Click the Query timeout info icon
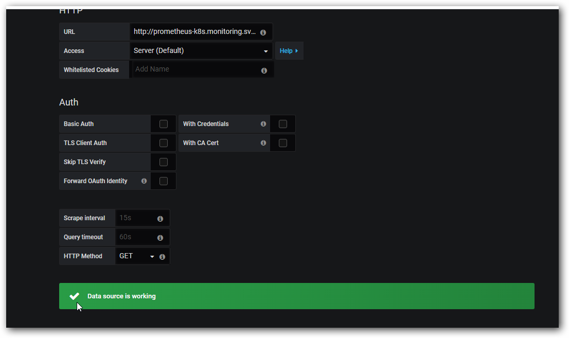This screenshot has width=569, height=338. (x=160, y=238)
